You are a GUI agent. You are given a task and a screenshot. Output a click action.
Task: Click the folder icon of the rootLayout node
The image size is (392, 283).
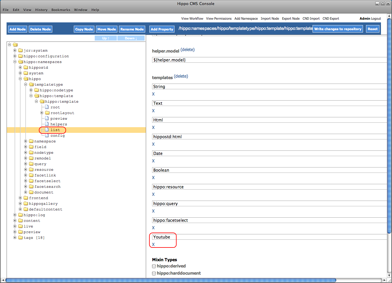tap(47, 113)
